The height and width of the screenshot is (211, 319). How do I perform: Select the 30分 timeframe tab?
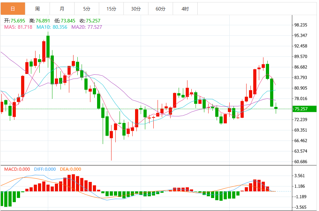coord(136,9)
